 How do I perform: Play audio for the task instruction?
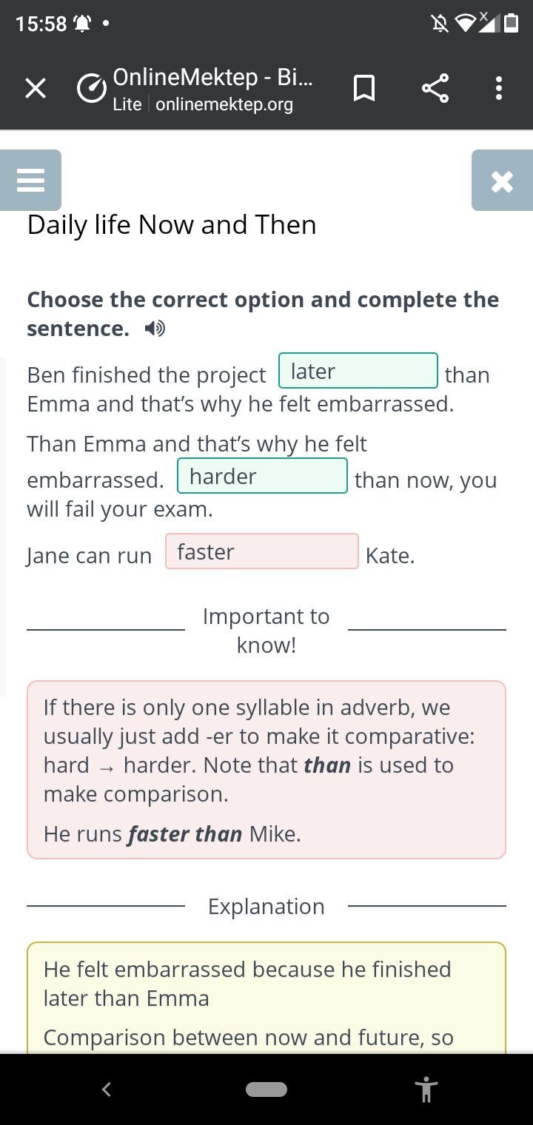[155, 329]
